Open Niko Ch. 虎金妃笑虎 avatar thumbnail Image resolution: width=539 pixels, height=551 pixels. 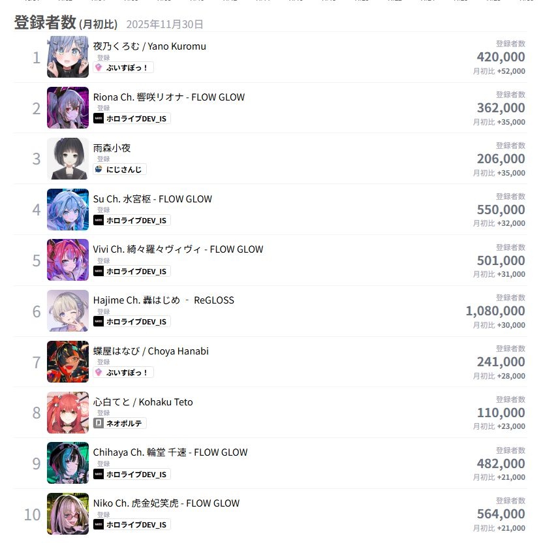point(68,514)
